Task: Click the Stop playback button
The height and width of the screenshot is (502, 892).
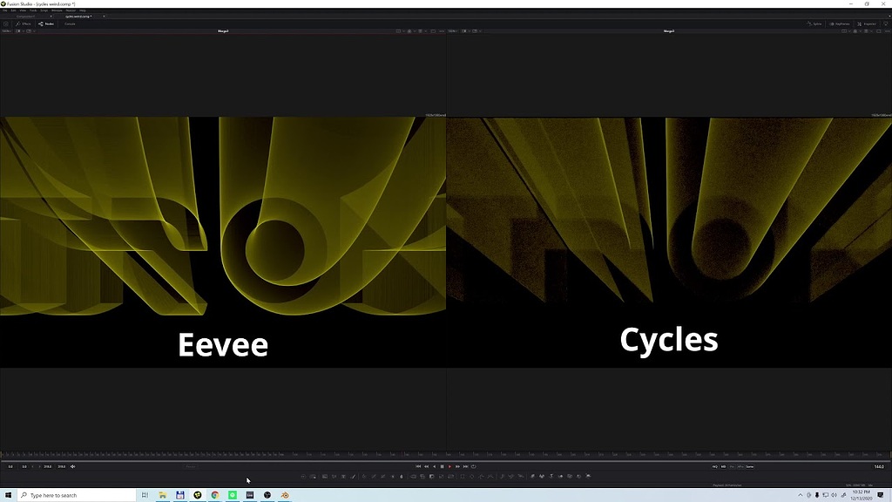Action: tap(442, 467)
